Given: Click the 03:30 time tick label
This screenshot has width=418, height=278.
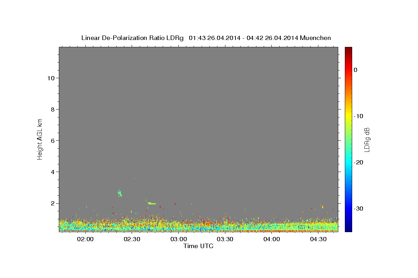Looking at the screenshot, I should [225, 239].
